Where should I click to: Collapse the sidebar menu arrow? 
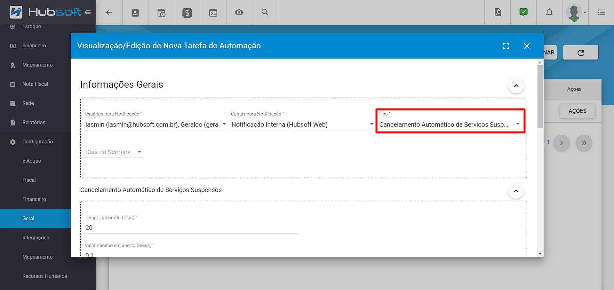click(x=88, y=12)
